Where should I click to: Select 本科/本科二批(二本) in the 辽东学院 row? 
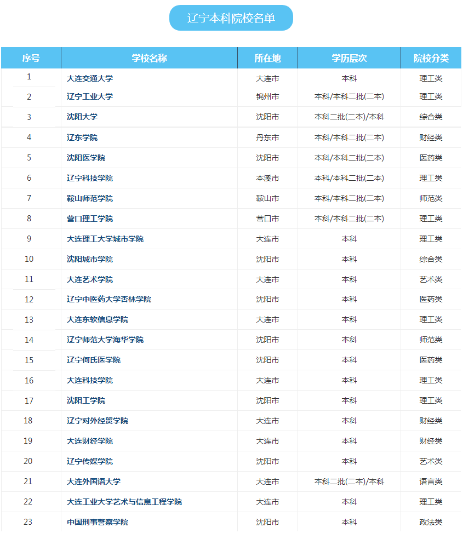click(349, 137)
